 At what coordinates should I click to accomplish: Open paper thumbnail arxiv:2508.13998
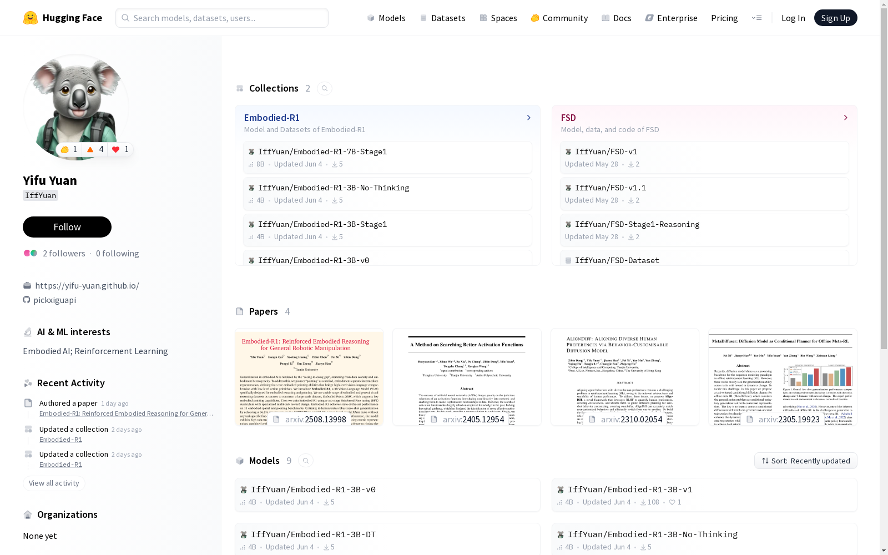point(309,377)
